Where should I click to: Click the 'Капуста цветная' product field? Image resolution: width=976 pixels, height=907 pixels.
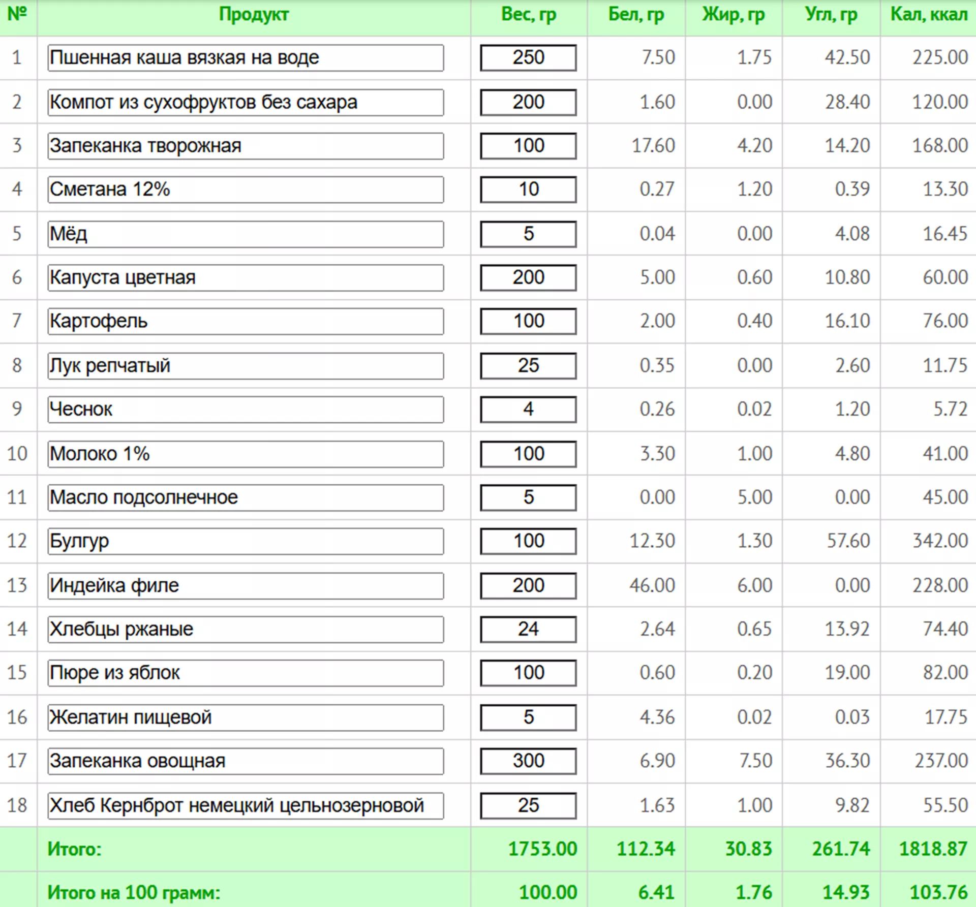click(x=246, y=277)
